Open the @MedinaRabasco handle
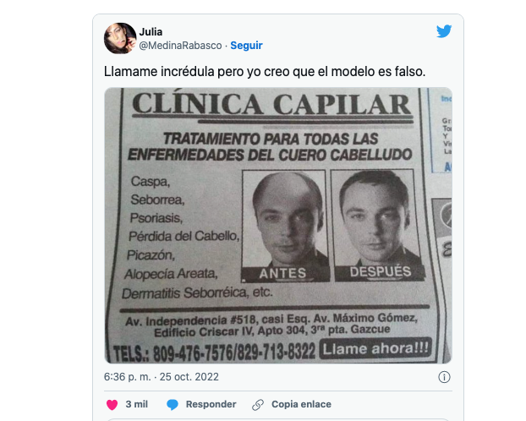 pyautogui.click(x=180, y=46)
